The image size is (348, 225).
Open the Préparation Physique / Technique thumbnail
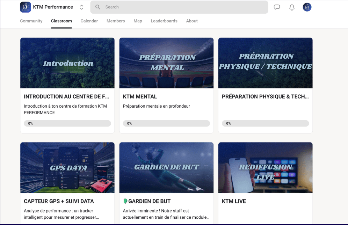point(266,63)
